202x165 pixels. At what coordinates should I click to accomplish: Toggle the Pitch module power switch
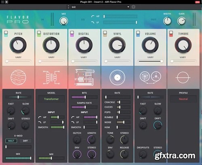point(6,34)
